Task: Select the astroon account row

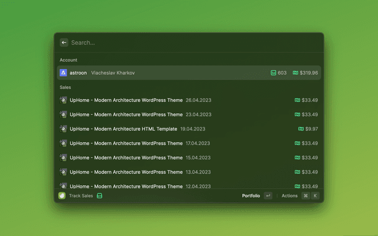Action: click(189, 73)
